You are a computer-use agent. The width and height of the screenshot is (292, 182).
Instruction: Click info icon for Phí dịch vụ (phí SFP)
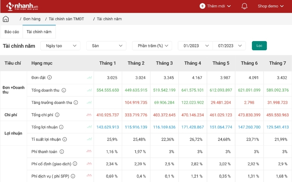[x=73, y=176]
